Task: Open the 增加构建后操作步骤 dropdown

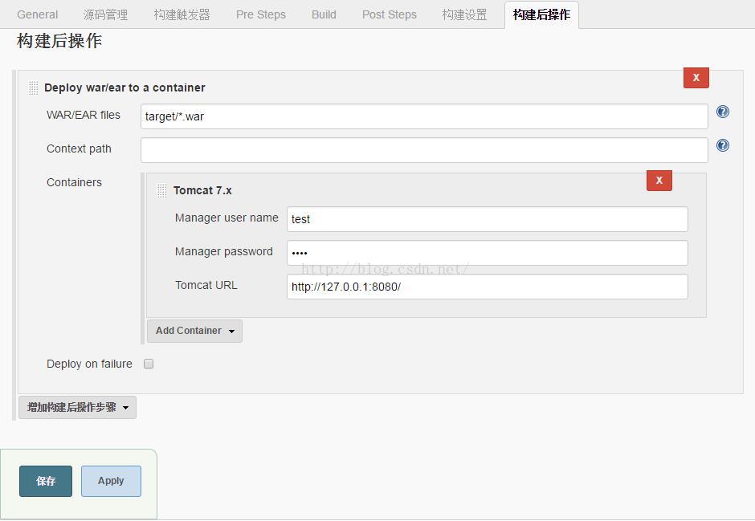Action: [x=77, y=408]
